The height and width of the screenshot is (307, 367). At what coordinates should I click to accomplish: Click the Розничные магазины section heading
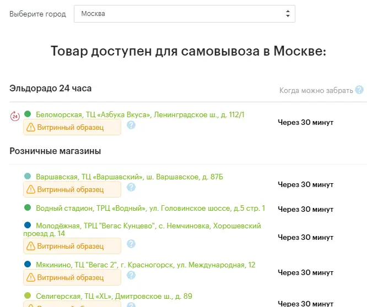point(55,151)
